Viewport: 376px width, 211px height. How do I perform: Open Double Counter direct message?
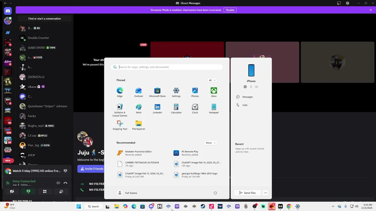click(45, 38)
